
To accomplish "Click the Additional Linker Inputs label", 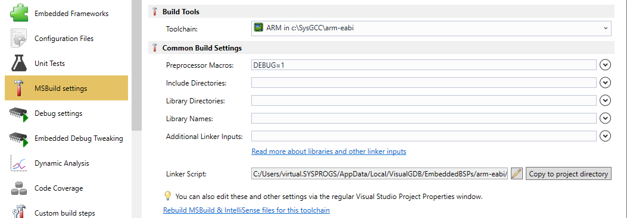I will pos(204,137).
